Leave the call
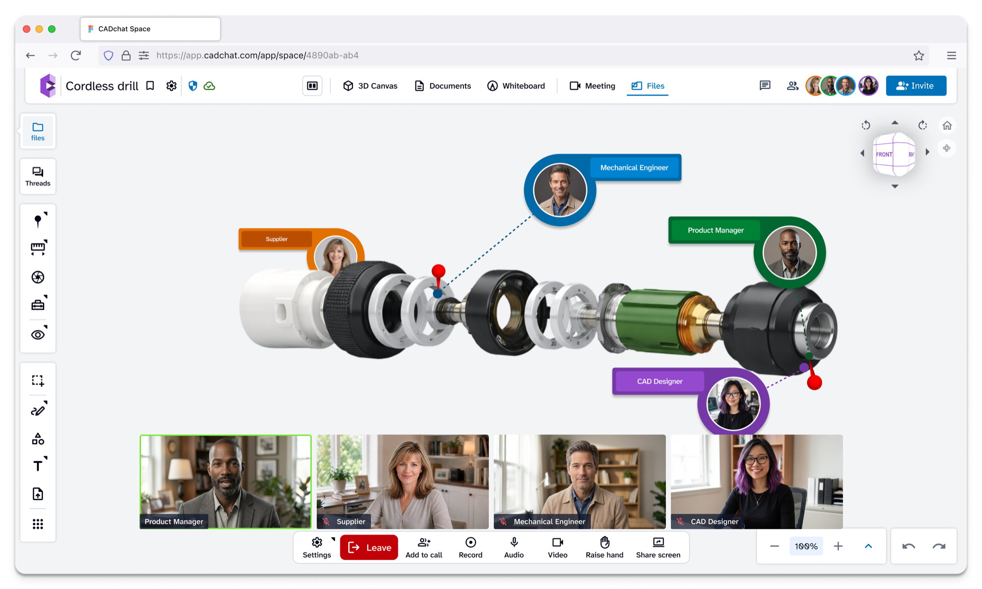This screenshot has height=589, width=982. (369, 547)
